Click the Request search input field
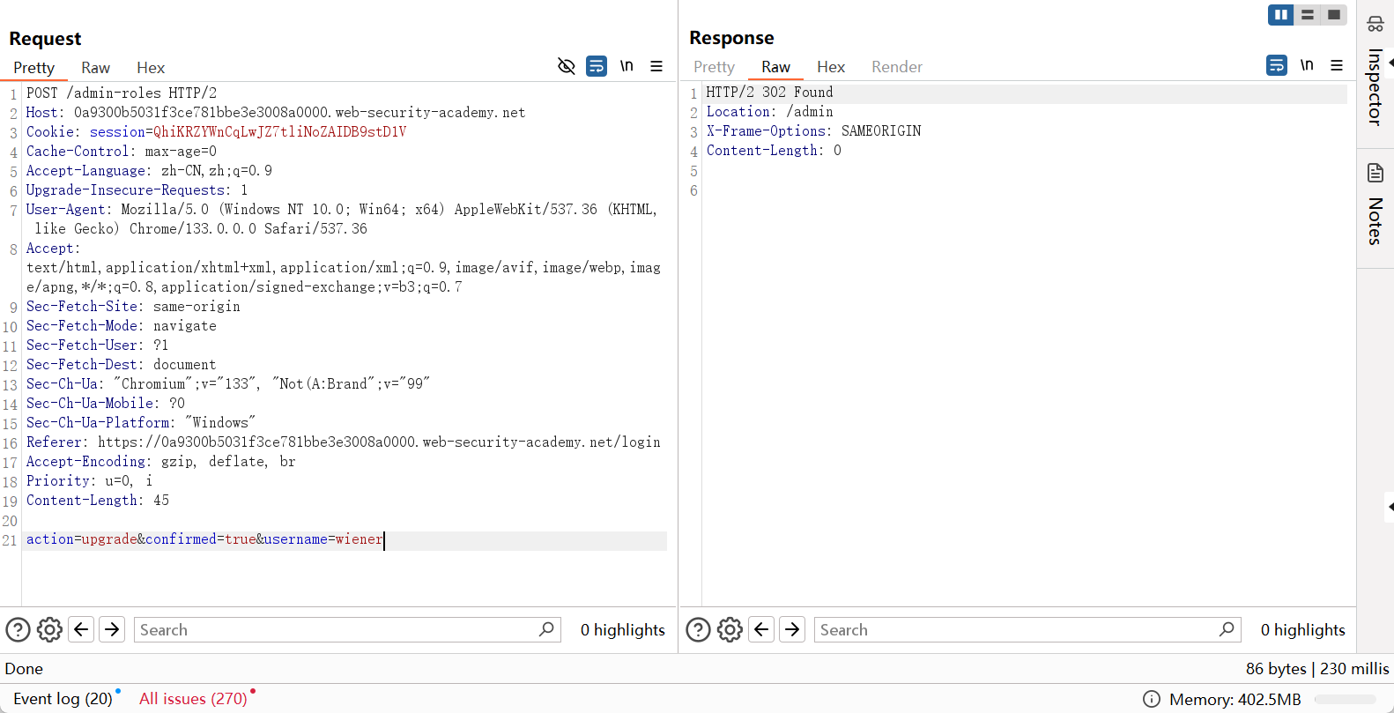Viewport: 1394px width, 713px height. 335,629
